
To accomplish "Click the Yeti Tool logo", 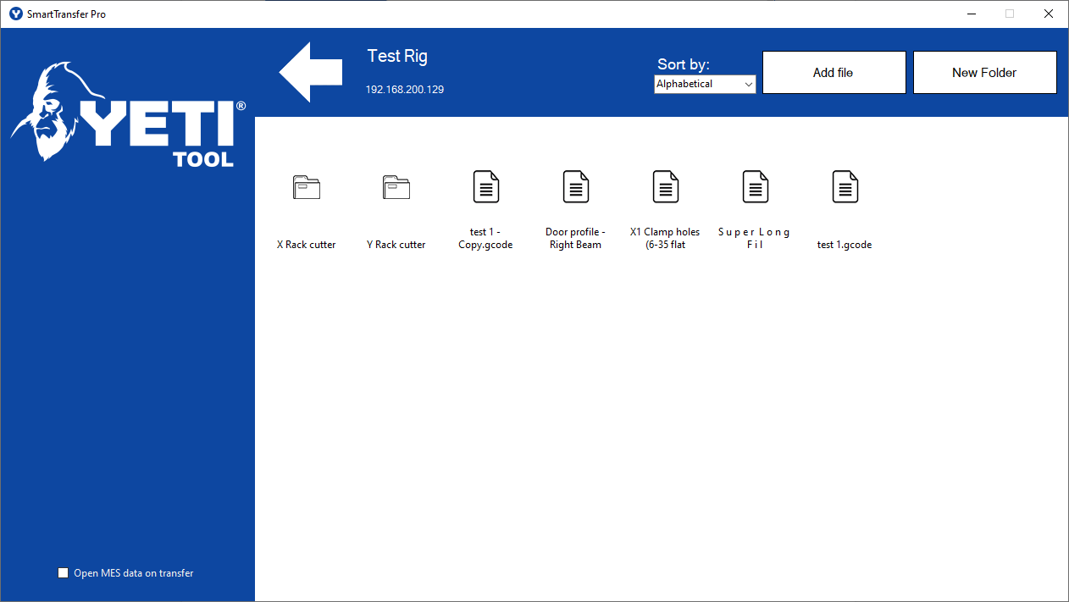I will [129, 113].
